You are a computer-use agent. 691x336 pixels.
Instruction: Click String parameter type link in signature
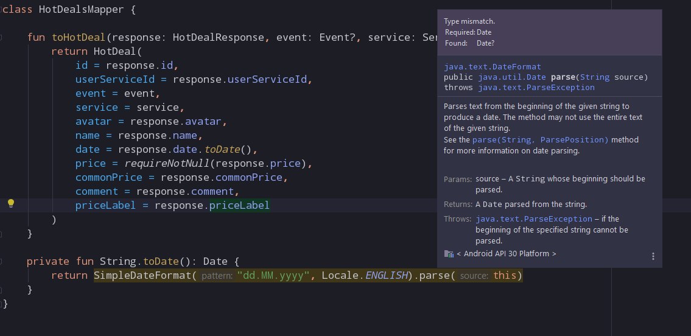click(x=595, y=77)
